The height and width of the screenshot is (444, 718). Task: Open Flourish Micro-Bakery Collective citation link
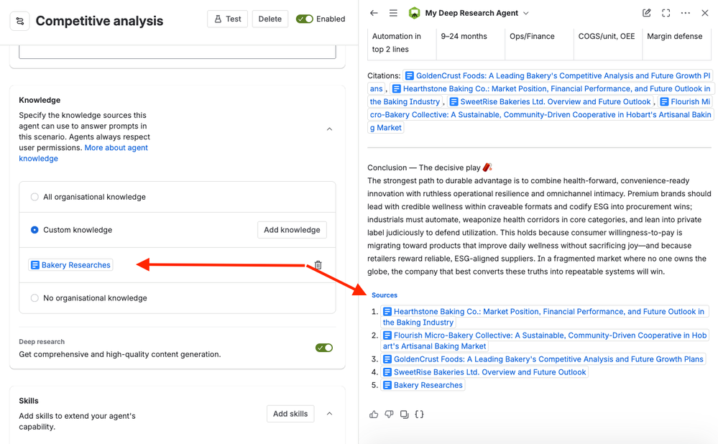pos(540,114)
